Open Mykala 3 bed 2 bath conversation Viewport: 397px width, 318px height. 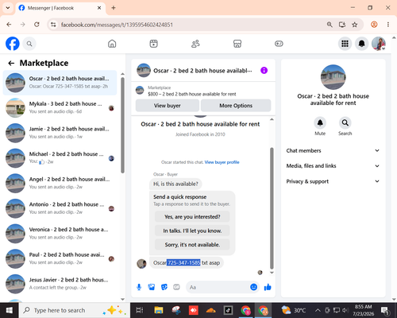[x=60, y=107]
